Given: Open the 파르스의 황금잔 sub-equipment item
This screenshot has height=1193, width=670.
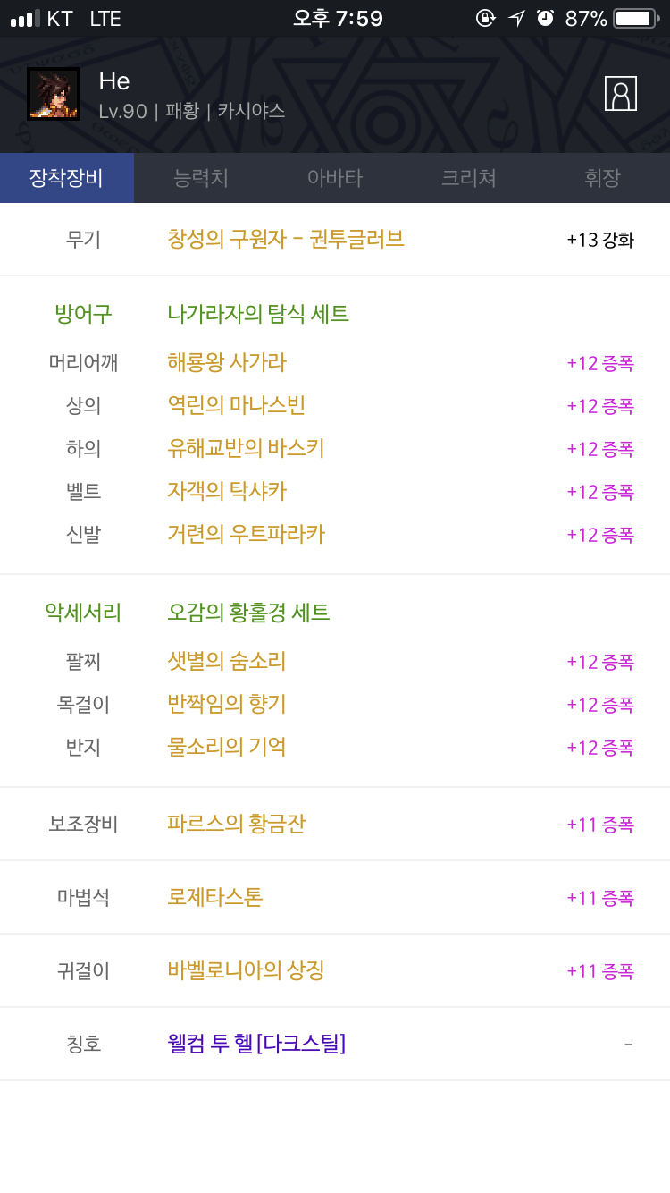Looking at the screenshot, I should point(236,824).
